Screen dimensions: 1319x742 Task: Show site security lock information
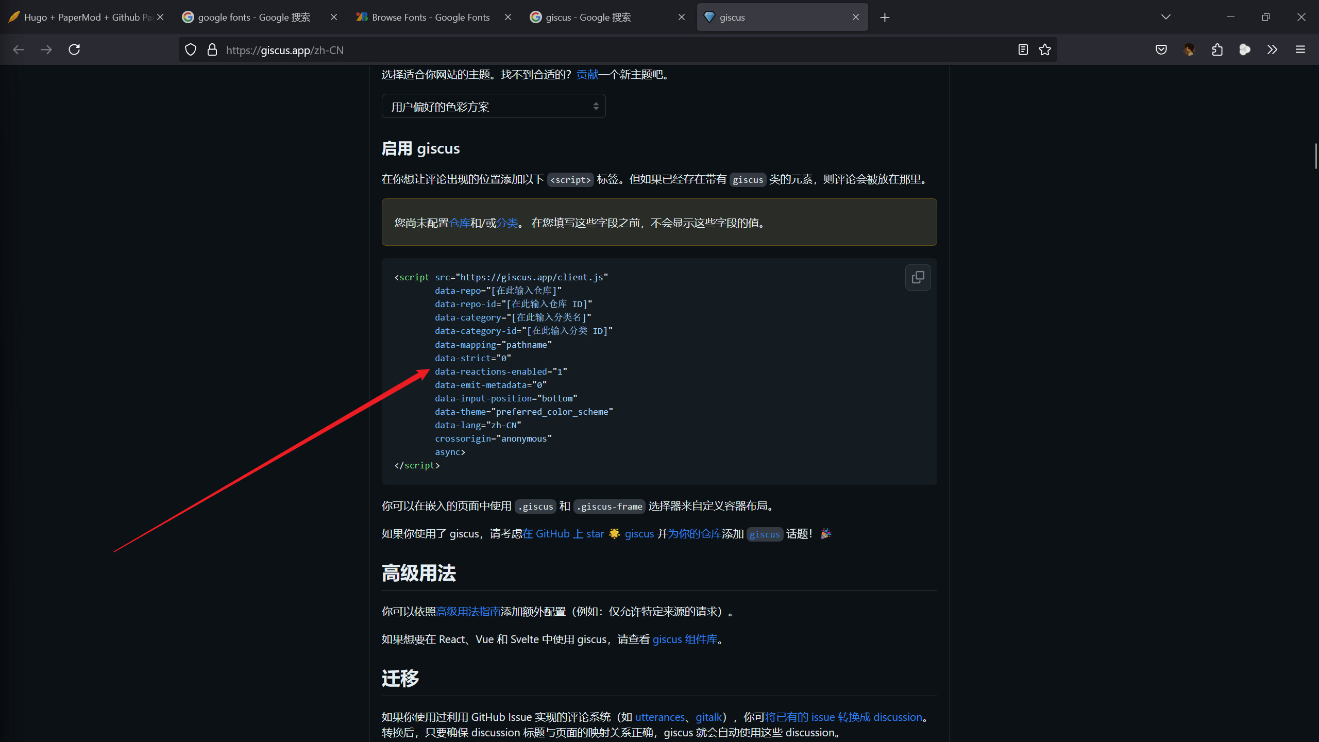[212, 49]
